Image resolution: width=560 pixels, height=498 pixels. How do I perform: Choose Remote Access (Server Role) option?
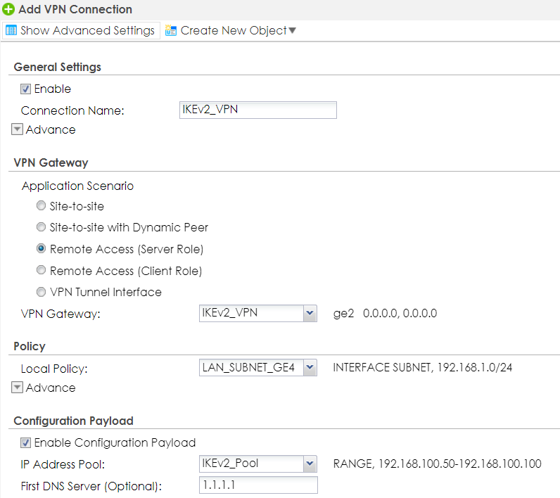coord(42,249)
